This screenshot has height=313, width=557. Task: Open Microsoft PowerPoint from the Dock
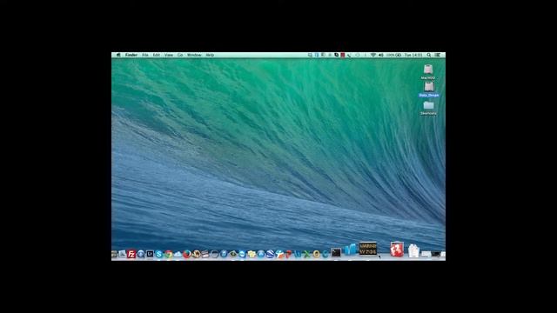click(x=288, y=254)
